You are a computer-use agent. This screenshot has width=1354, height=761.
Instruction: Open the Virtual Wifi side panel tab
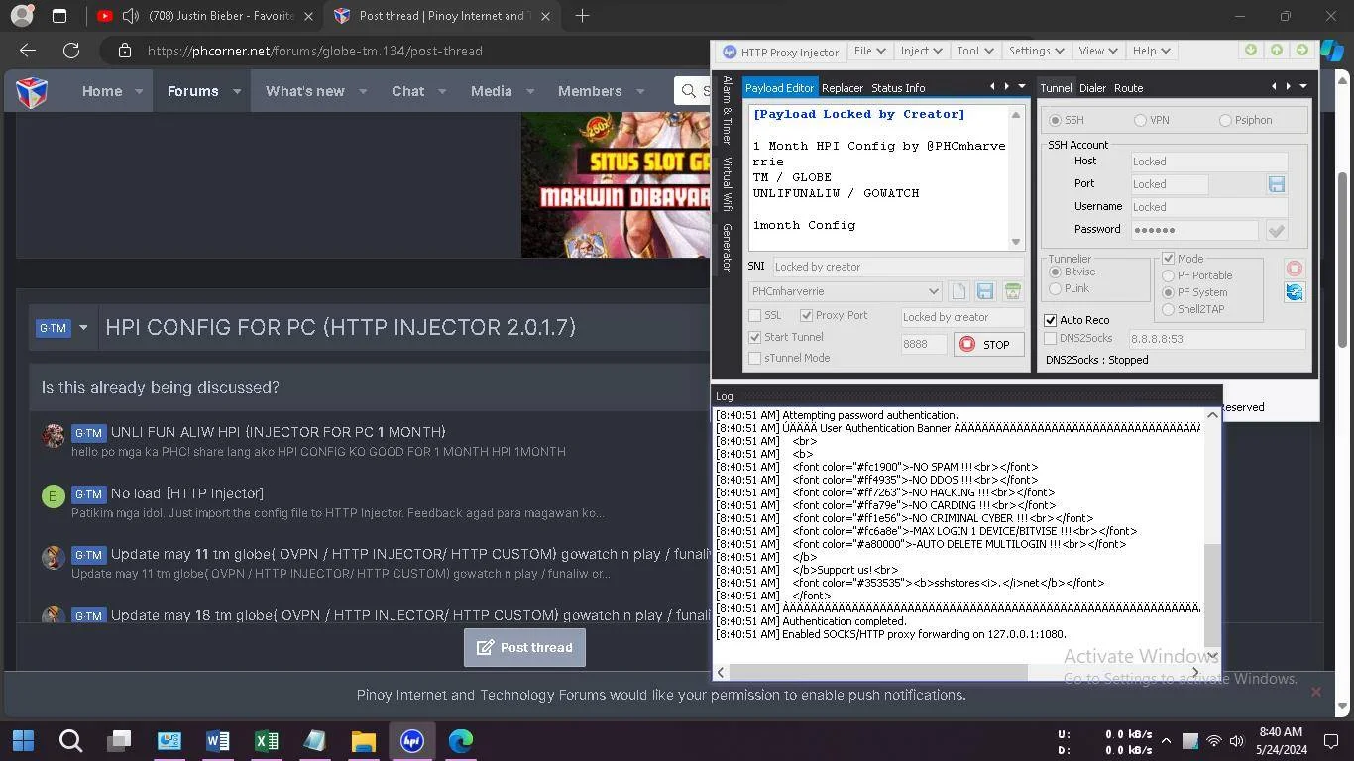(x=727, y=184)
